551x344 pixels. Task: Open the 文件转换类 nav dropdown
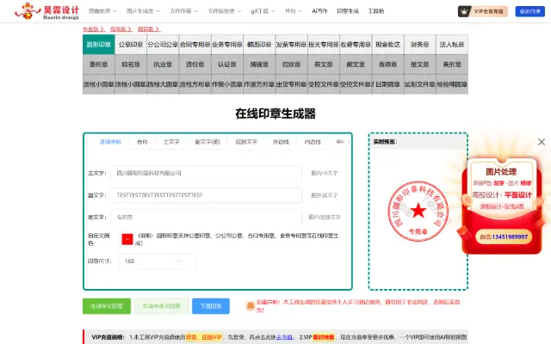pyautogui.click(x=225, y=11)
